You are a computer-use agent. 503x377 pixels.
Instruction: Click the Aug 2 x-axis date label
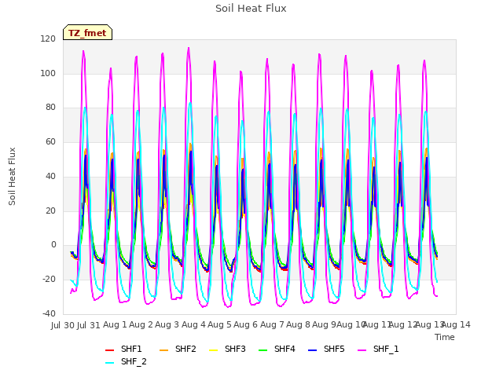[141, 324]
